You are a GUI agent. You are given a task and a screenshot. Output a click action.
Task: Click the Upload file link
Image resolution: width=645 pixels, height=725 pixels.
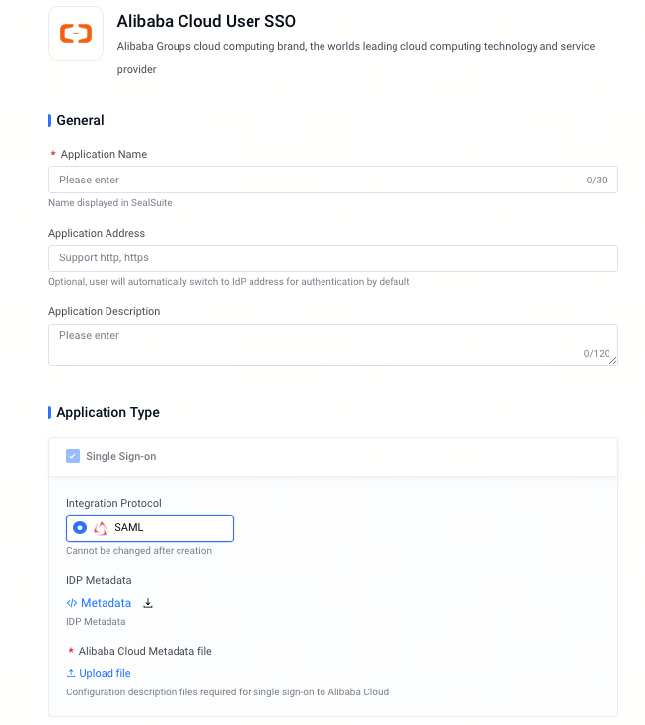tap(105, 673)
